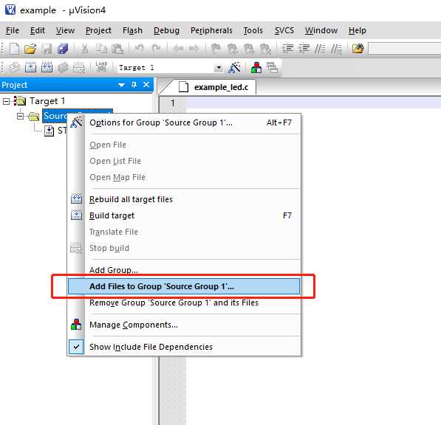This screenshot has height=425, width=441.
Task: Choose Add Files to Group 'Source Group 1'
Action: pyautogui.click(x=184, y=286)
